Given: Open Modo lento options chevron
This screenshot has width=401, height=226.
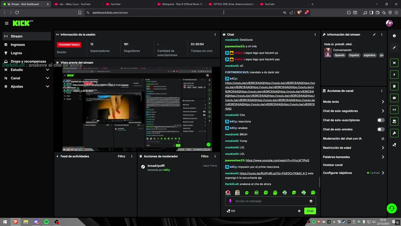Looking at the screenshot, I should click(383, 102).
